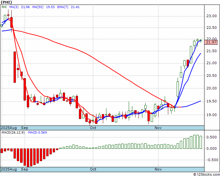220x177 pixels.
Task: Click the 0.500 MACD axis label
Action: click(212, 137)
